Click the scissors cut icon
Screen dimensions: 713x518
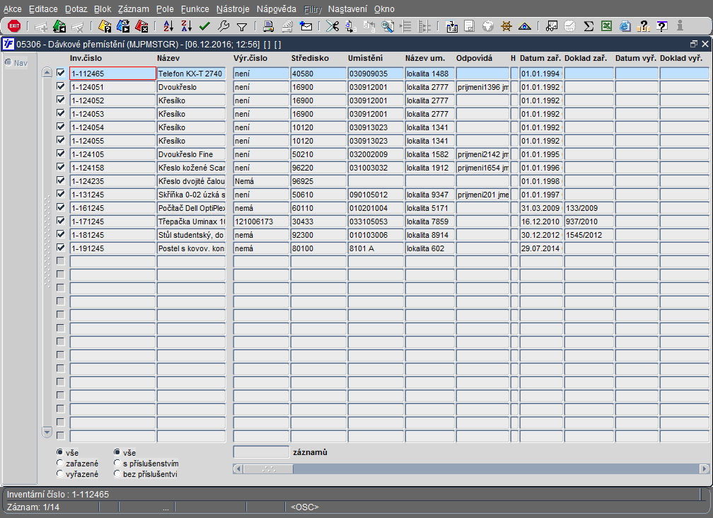pos(332,26)
